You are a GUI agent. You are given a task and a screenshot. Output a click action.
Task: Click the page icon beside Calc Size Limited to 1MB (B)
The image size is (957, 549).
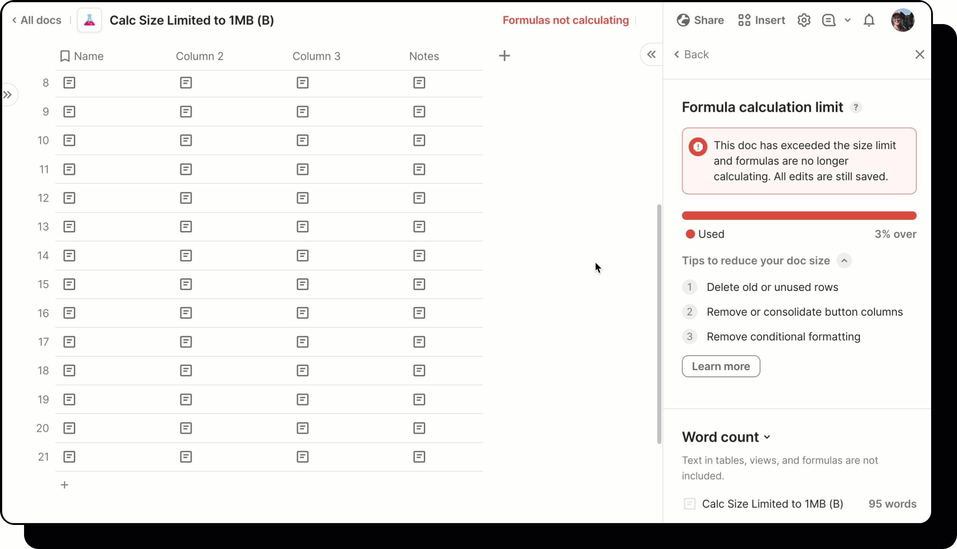tap(689, 504)
